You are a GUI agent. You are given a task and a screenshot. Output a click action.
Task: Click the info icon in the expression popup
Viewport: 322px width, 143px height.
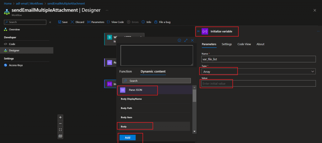179,40
